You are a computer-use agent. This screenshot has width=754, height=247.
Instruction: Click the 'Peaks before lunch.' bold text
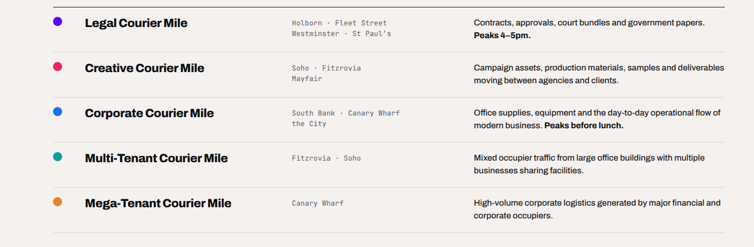pos(584,126)
